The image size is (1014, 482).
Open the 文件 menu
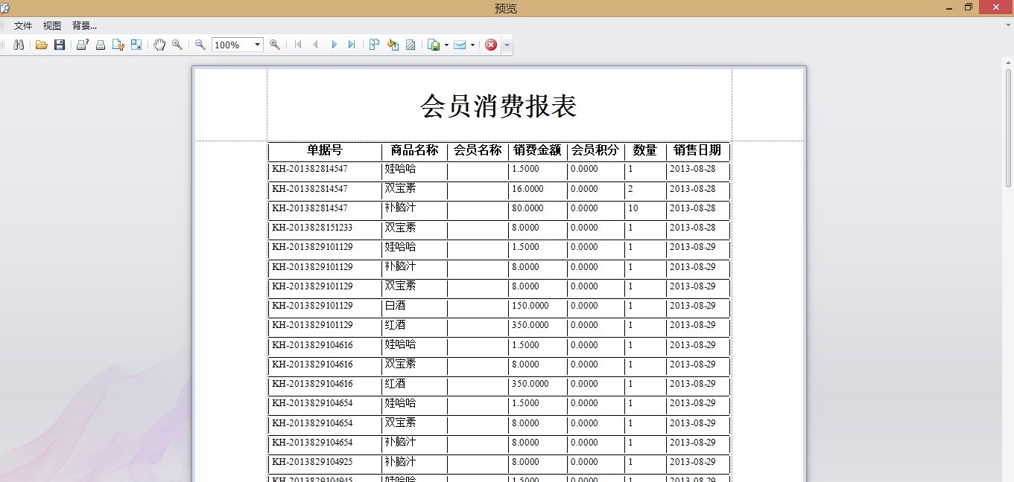23,25
